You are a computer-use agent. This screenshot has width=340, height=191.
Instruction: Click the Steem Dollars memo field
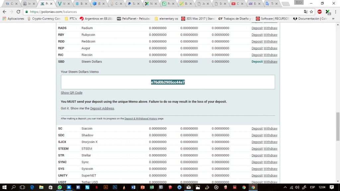[x=168, y=82]
